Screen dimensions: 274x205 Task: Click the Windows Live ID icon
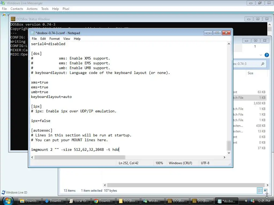click(3, 192)
